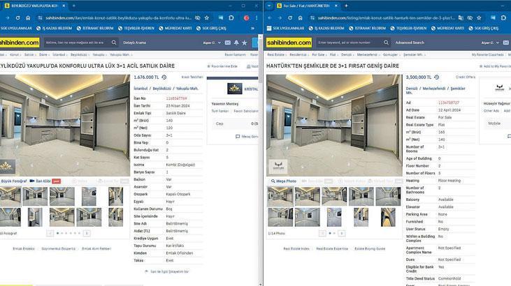Bookmark the left page with the star icon
511x286 pixels.
point(208,16)
